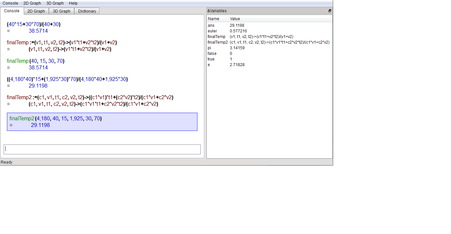Switch to the 3D Graph tab

coord(61,11)
